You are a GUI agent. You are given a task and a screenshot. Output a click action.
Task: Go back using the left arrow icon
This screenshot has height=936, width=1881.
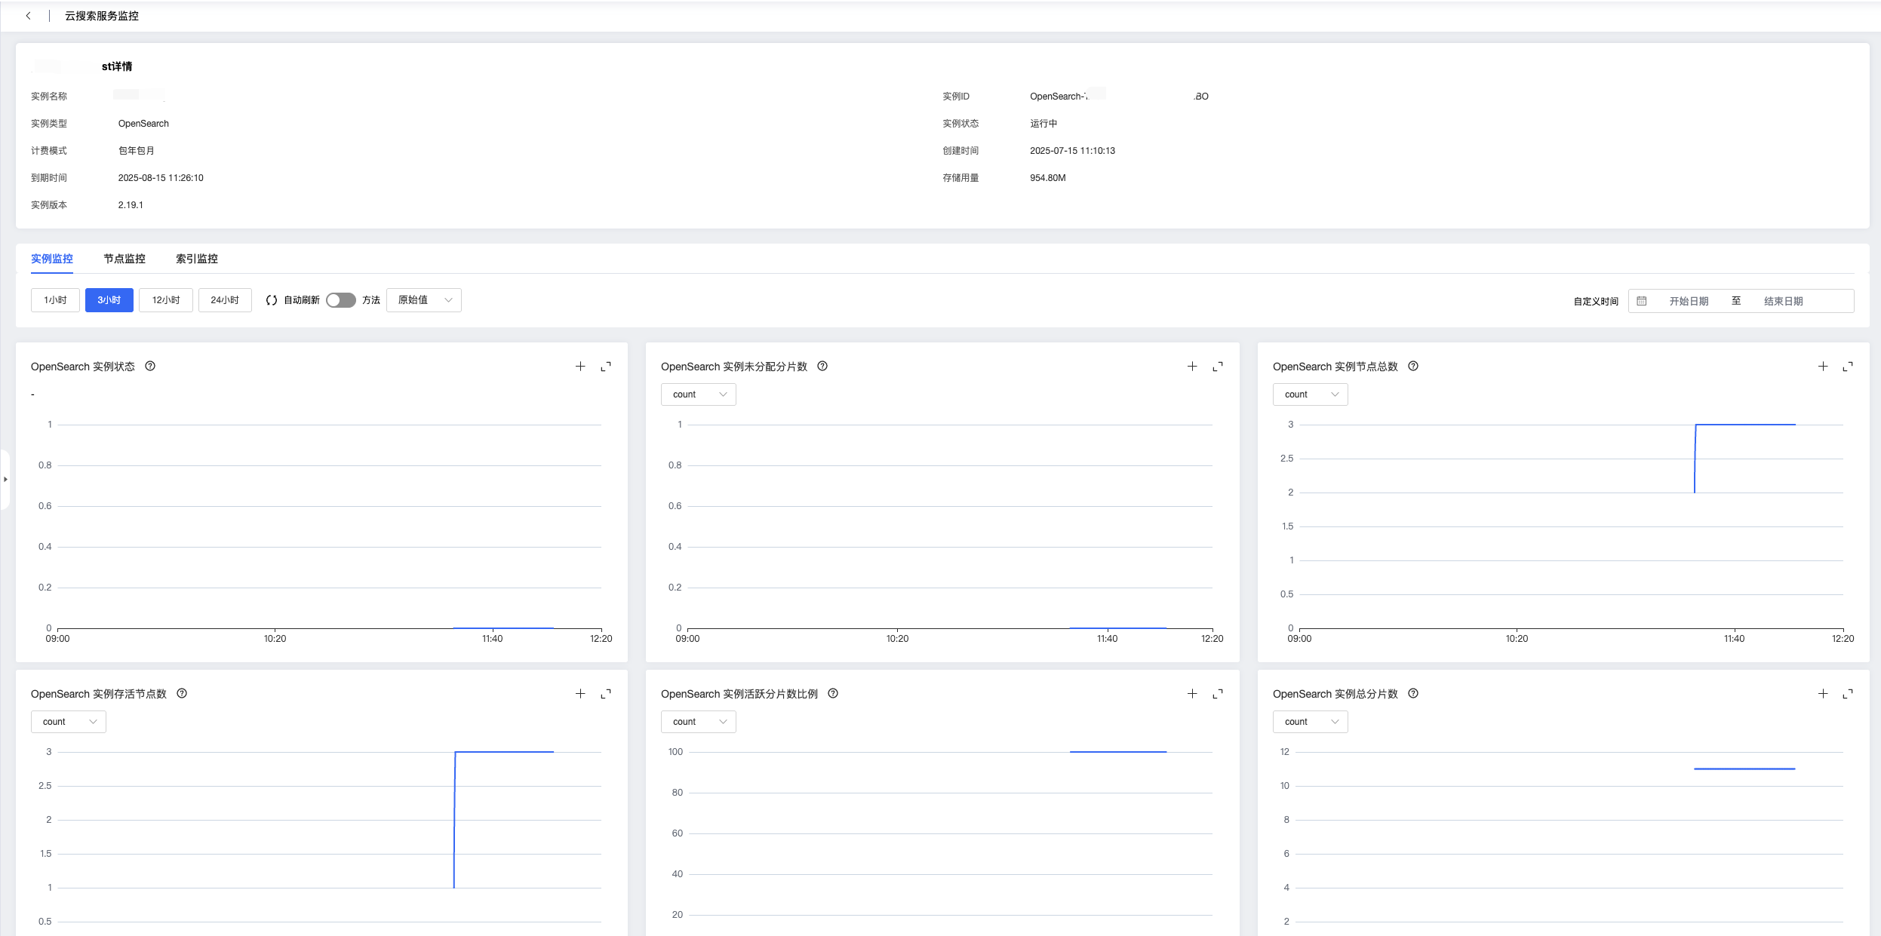pos(29,16)
